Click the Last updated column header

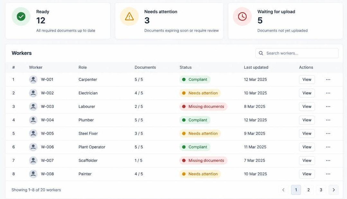pyautogui.click(x=256, y=67)
